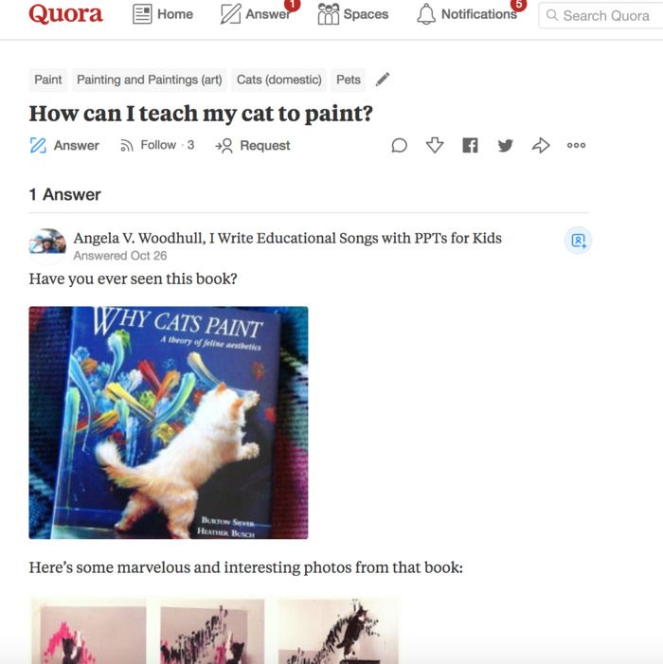The width and height of the screenshot is (663, 664).
Task: Open the Answer tab in the navigation bar
Action: 256,14
